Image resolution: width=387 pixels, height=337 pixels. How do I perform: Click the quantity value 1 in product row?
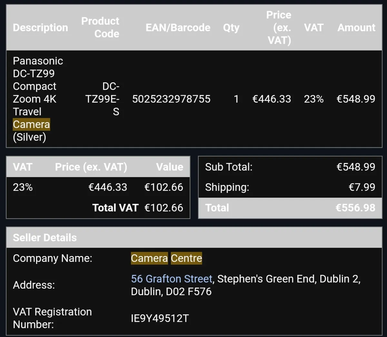[x=236, y=99]
